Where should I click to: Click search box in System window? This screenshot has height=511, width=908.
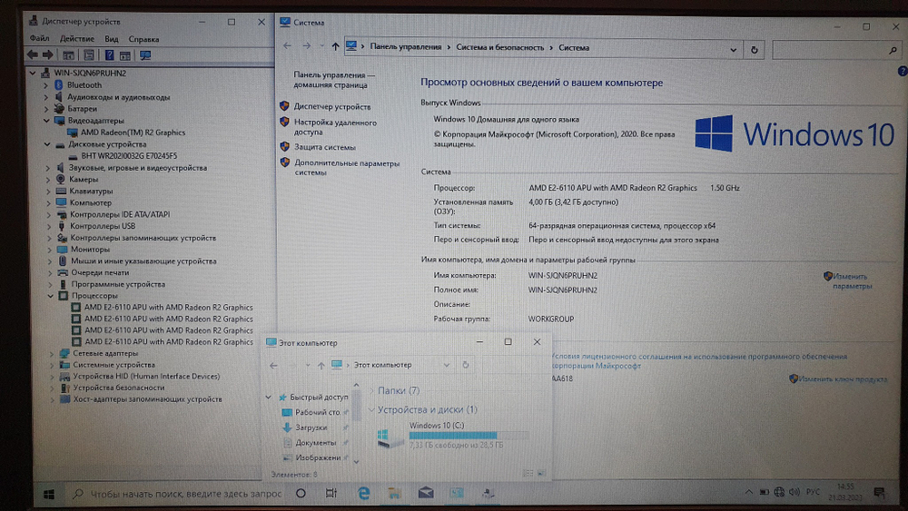point(836,50)
